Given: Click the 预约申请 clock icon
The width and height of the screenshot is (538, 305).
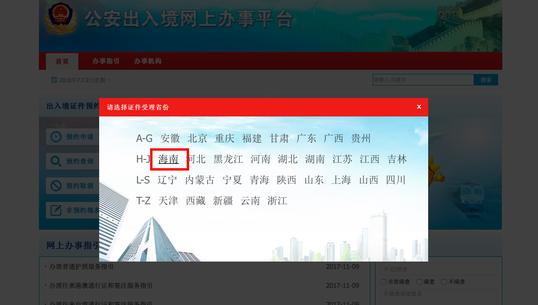Looking at the screenshot, I should [56, 137].
